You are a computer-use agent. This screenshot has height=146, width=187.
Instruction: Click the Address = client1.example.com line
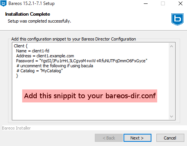45,56
